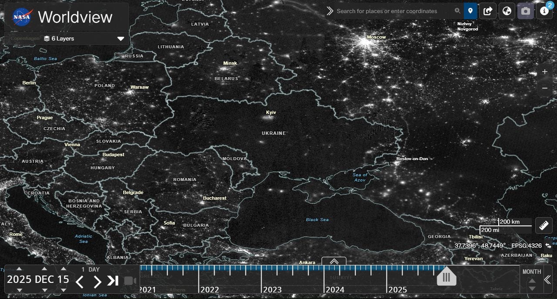Jump to the latest available date
Viewport: 557px width, 299px height.
click(x=113, y=281)
